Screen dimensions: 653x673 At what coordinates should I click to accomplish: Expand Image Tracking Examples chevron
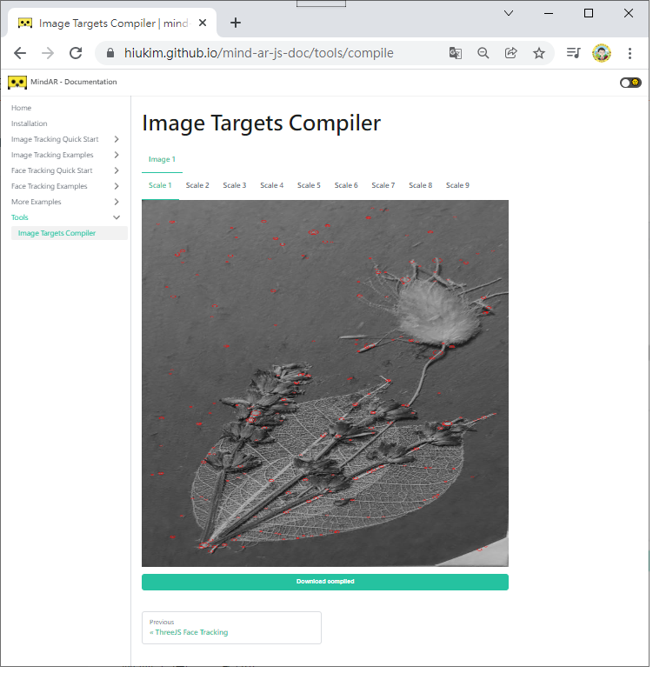[117, 155]
